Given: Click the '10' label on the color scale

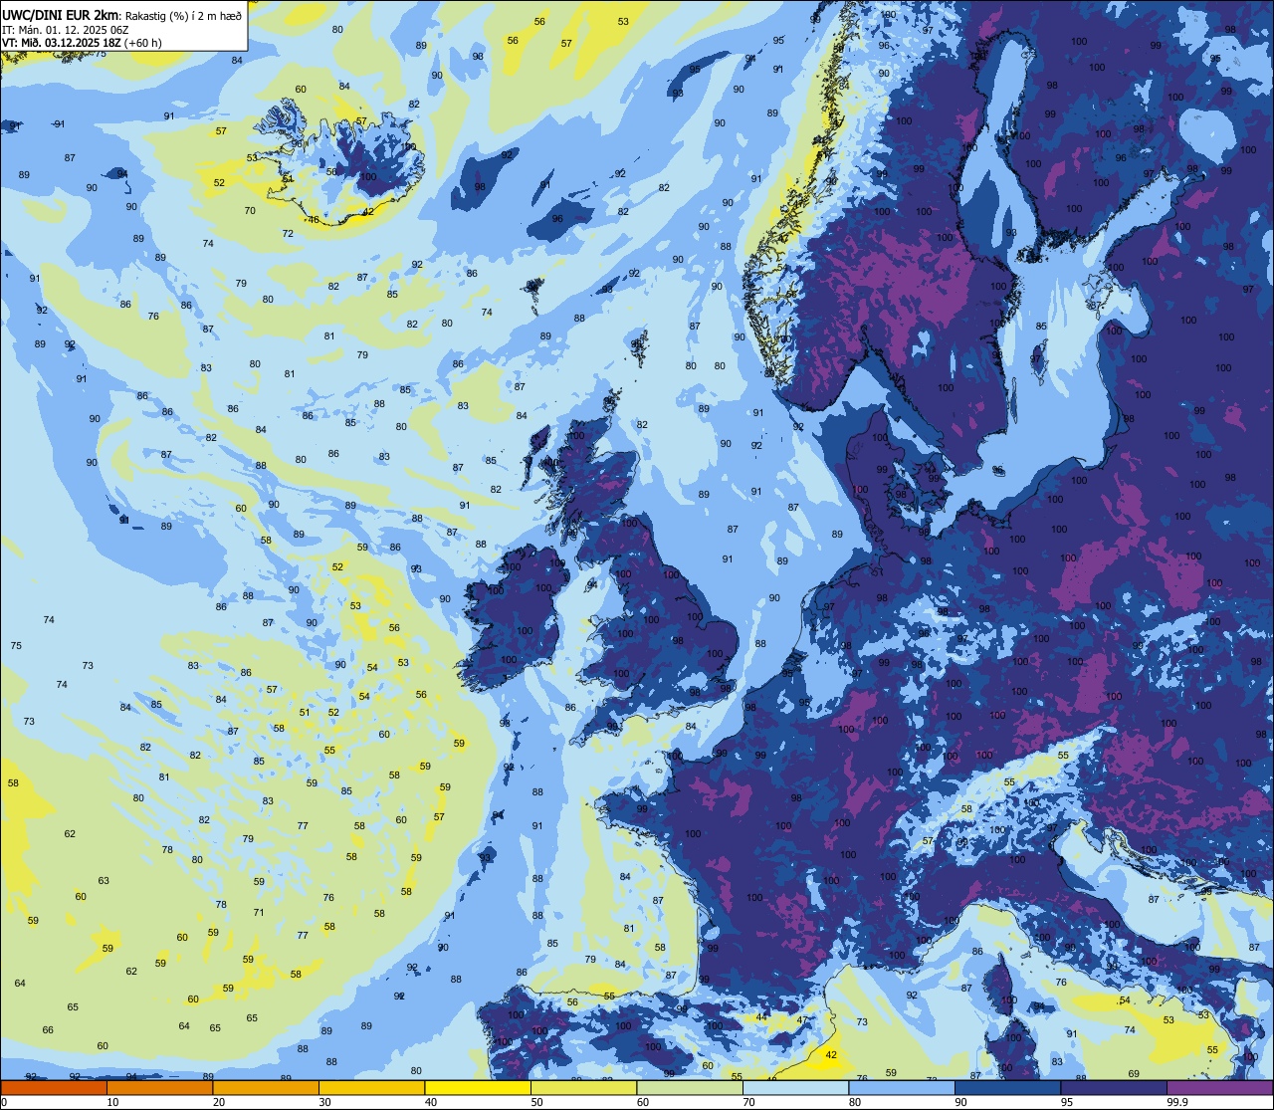Looking at the screenshot, I should coord(112,1102).
